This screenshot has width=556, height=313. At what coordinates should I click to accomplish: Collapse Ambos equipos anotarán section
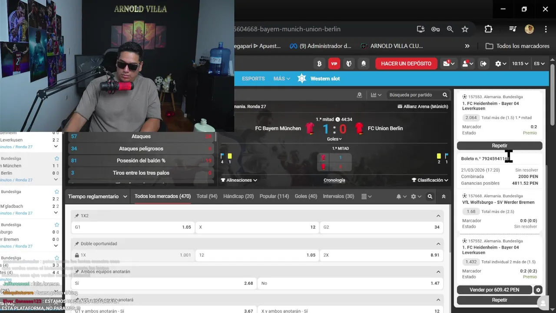pos(438,272)
